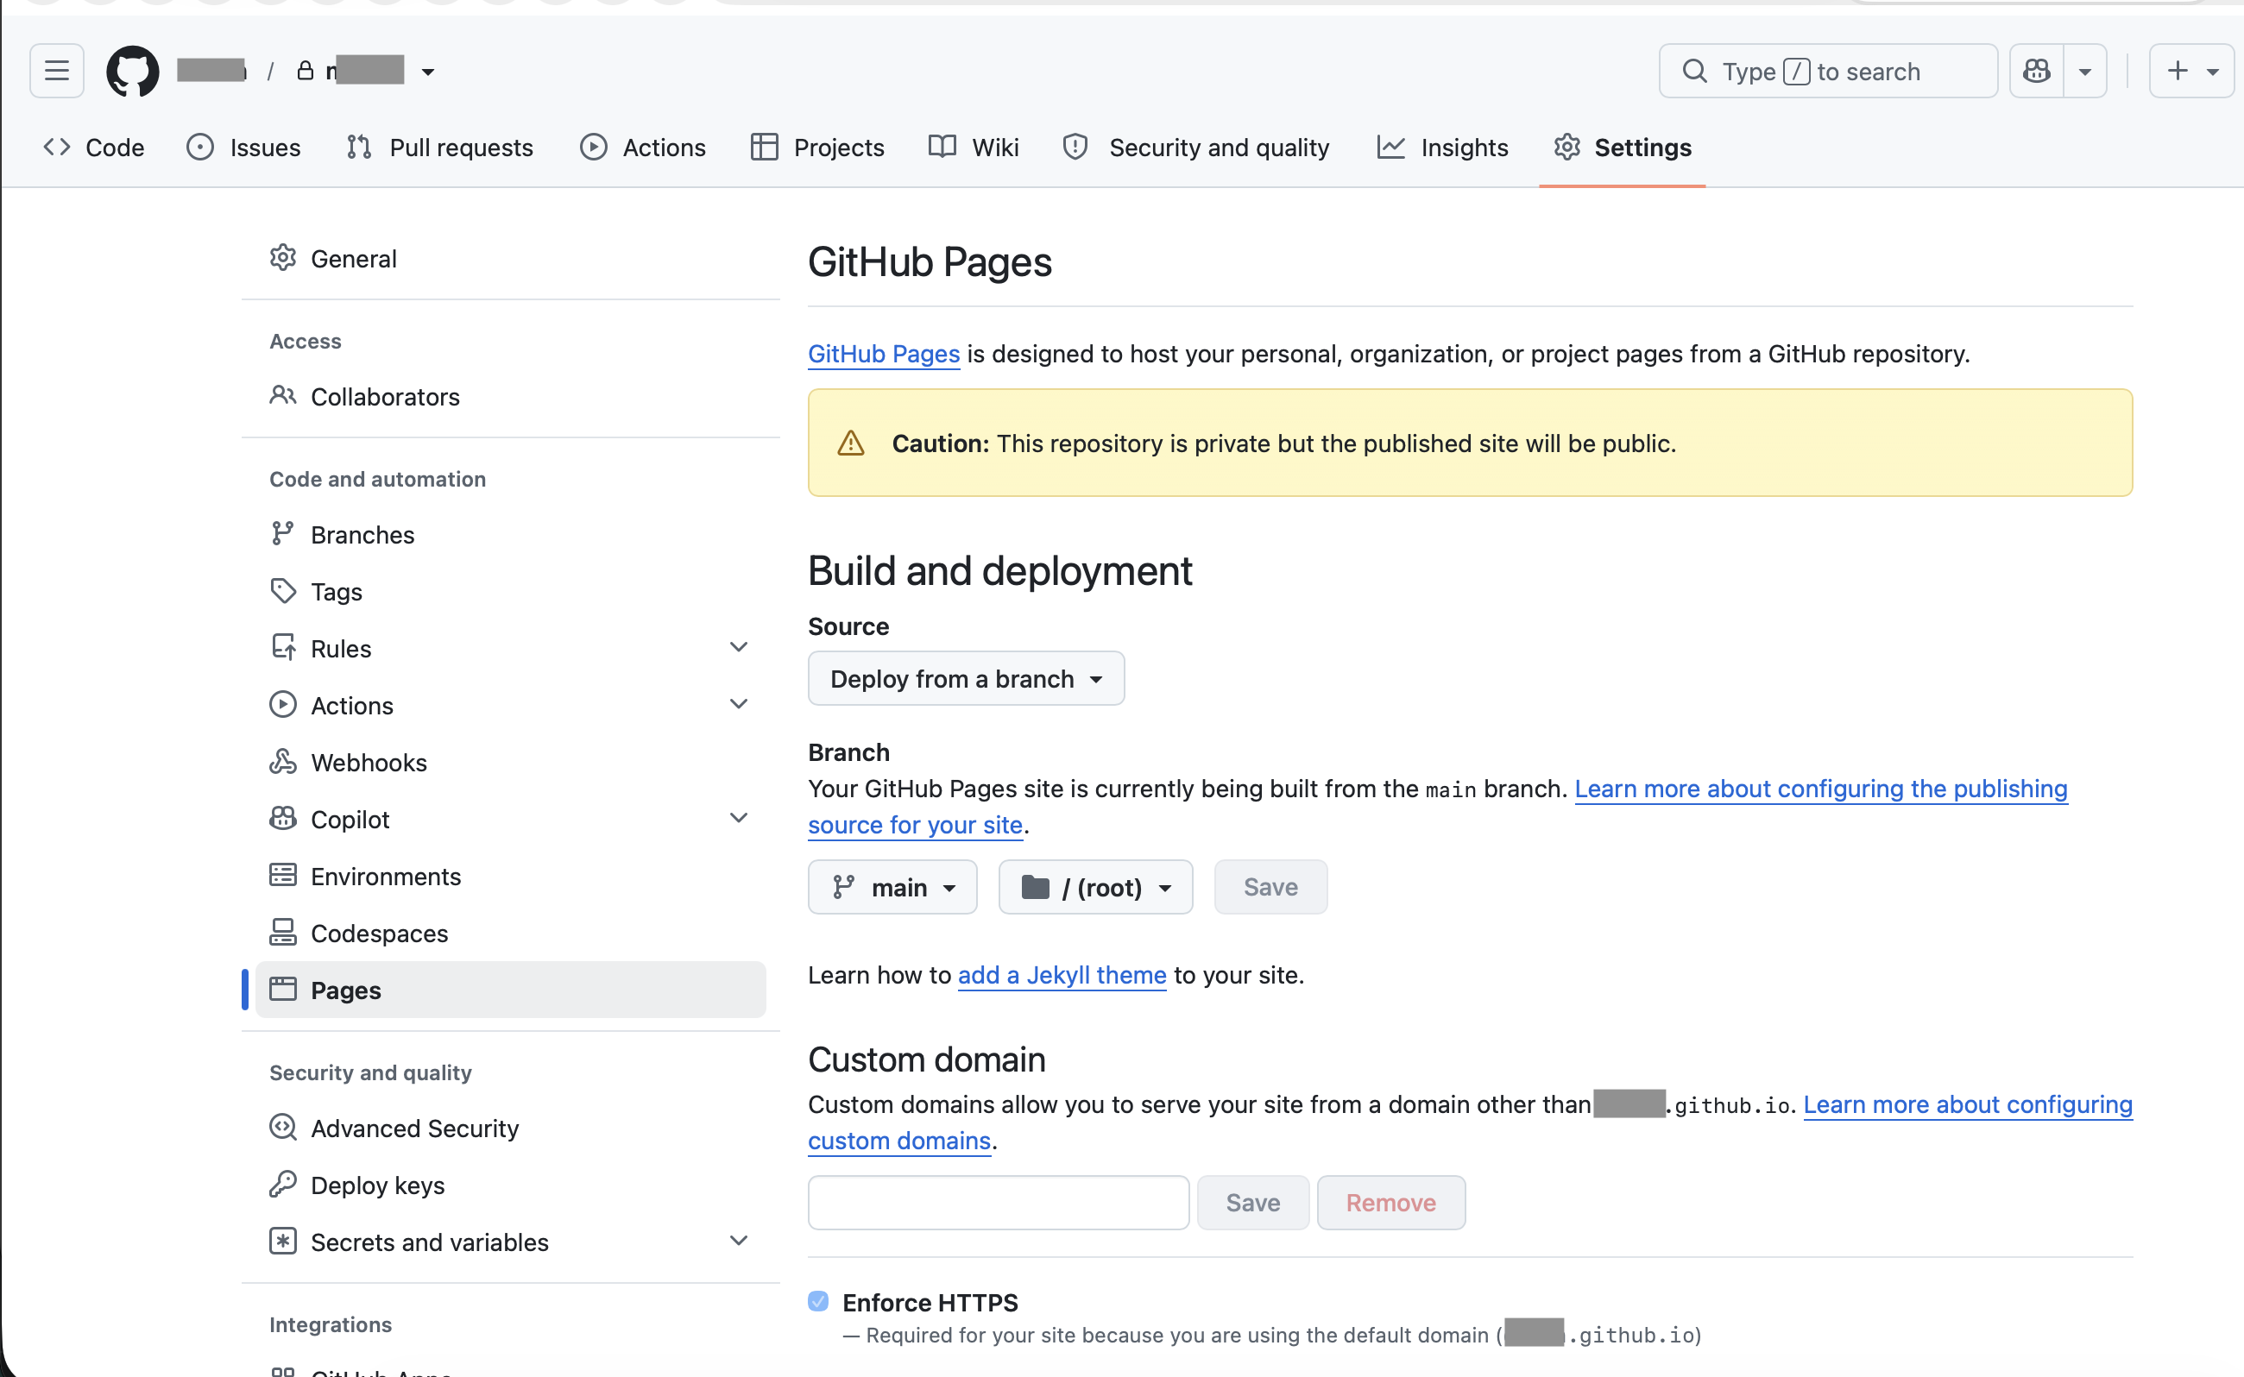Click the Advanced Security shield-search icon
The image size is (2244, 1377).
click(282, 1127)
